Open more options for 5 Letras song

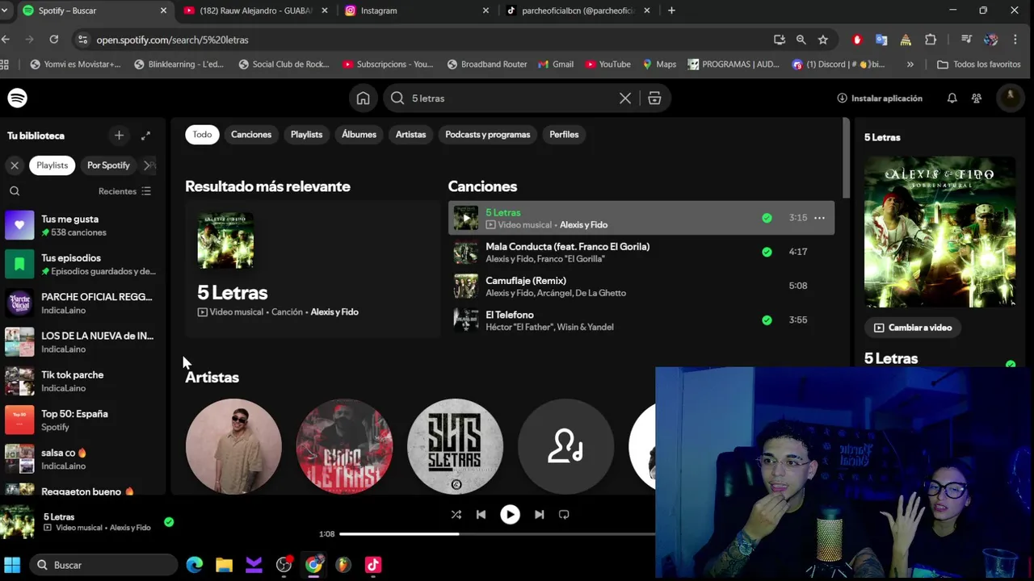coord(819,218)
